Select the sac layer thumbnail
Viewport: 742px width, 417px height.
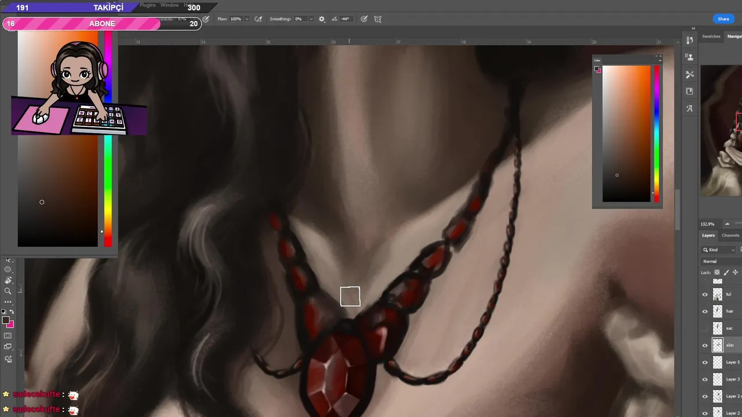tap(718, 328)
